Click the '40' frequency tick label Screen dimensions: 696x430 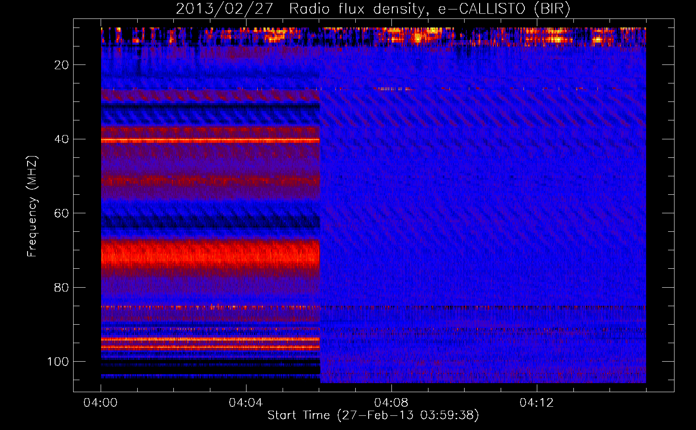click(x=62, y=139)
